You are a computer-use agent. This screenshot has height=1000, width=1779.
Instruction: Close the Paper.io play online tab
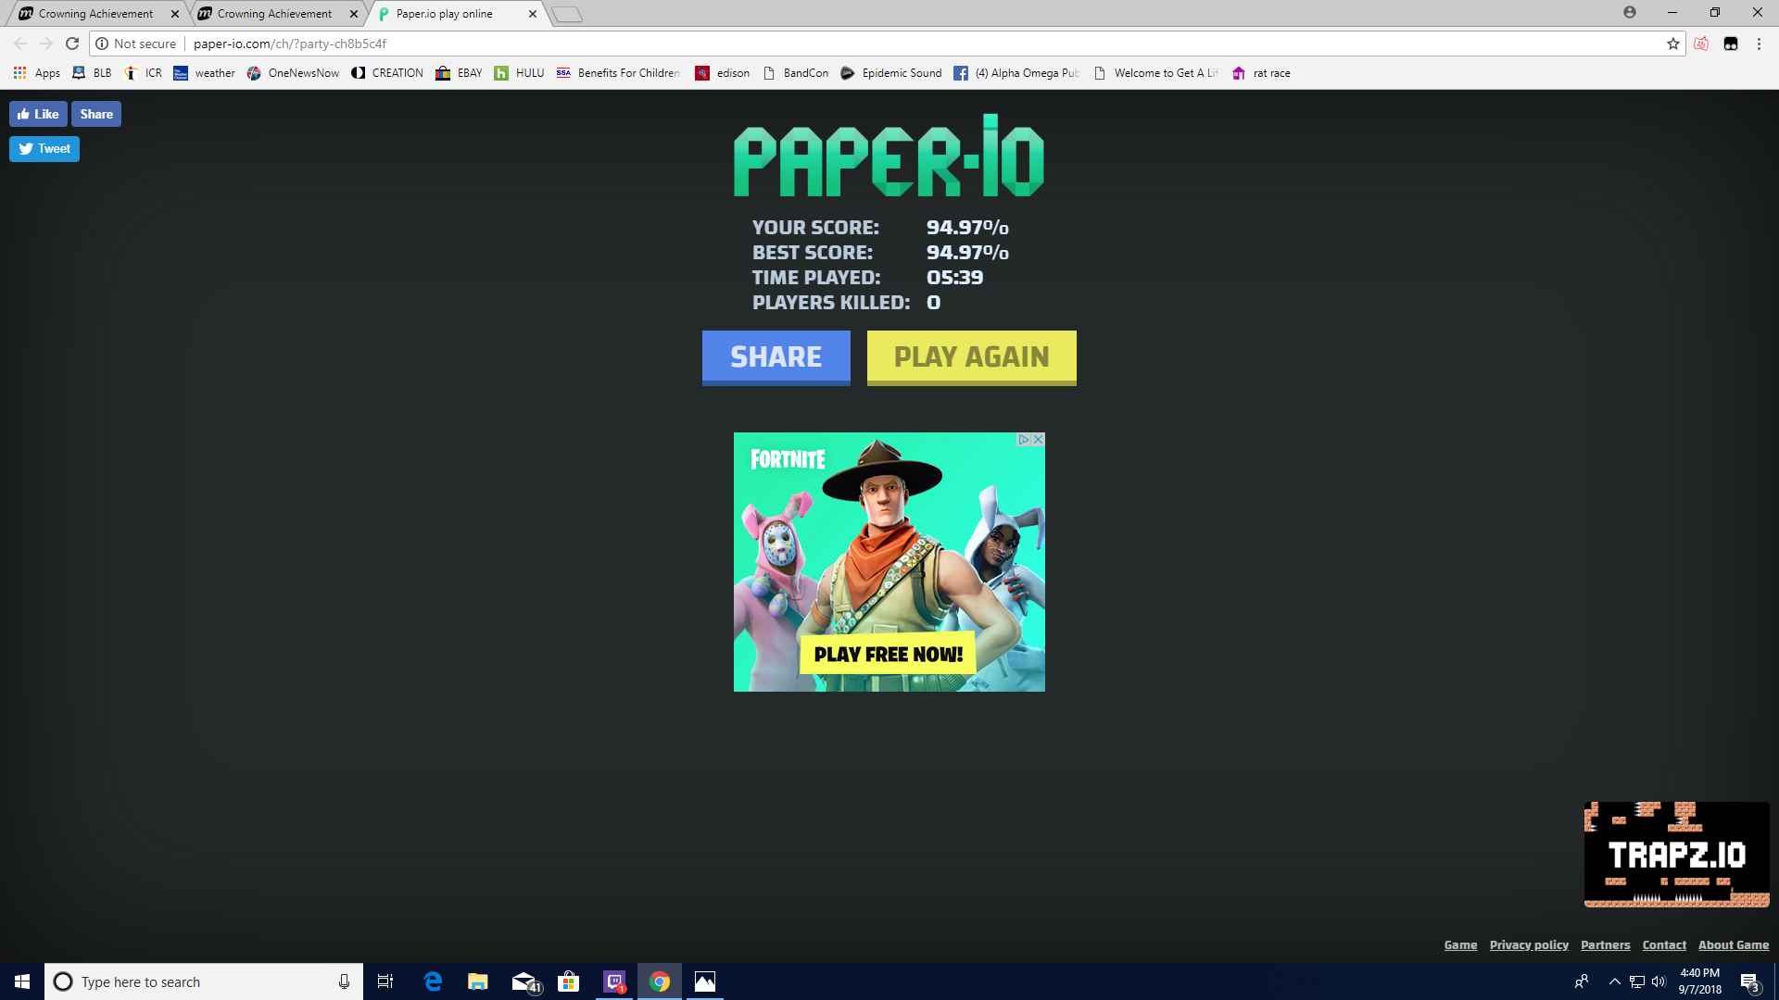(533, 14)
